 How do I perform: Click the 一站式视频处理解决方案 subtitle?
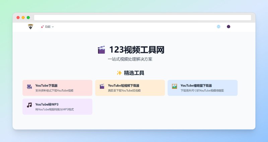(130, 59)
